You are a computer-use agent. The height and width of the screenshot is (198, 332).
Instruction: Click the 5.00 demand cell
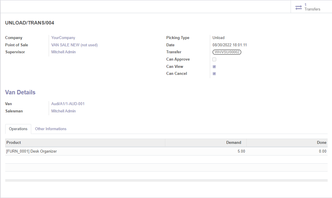point(241,151)
